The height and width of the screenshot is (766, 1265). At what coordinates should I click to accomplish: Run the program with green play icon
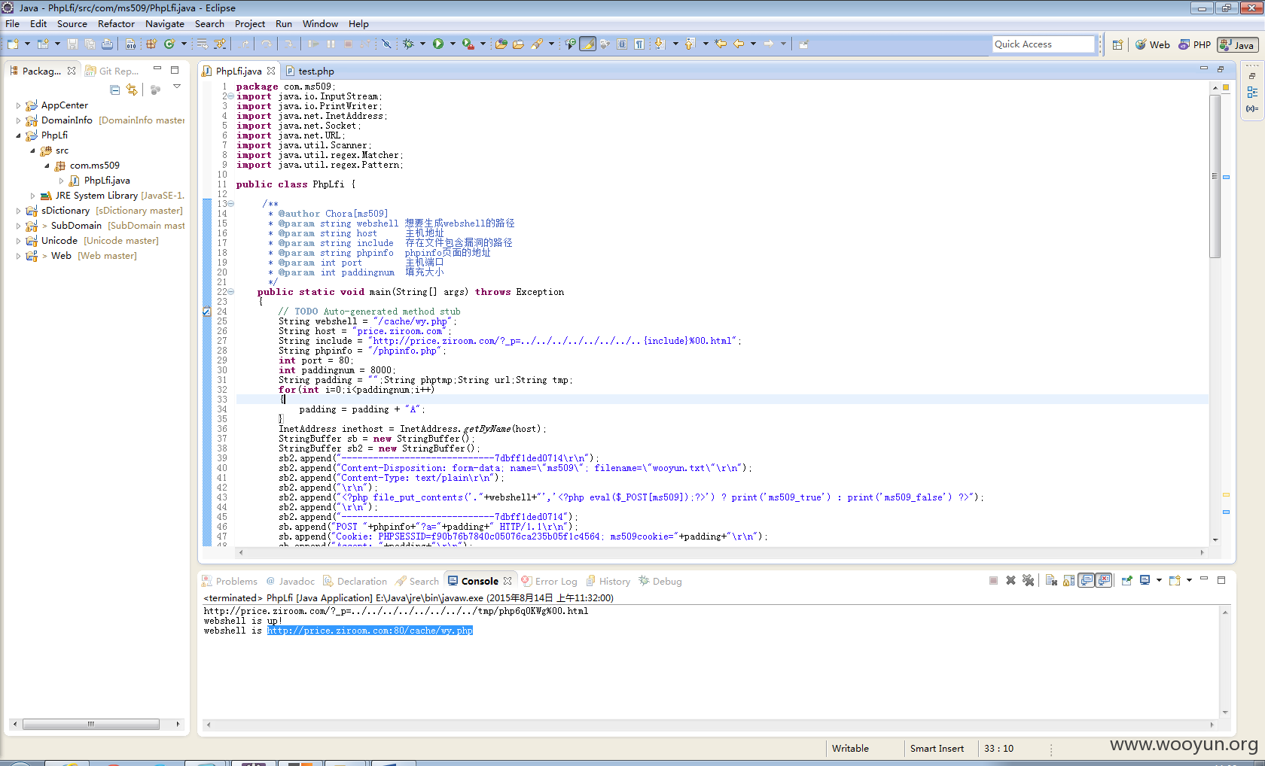pyautogui.click(x=438, y=44)
